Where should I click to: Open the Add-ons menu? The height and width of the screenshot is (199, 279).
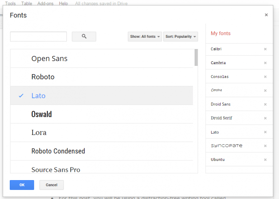(45, 3)
